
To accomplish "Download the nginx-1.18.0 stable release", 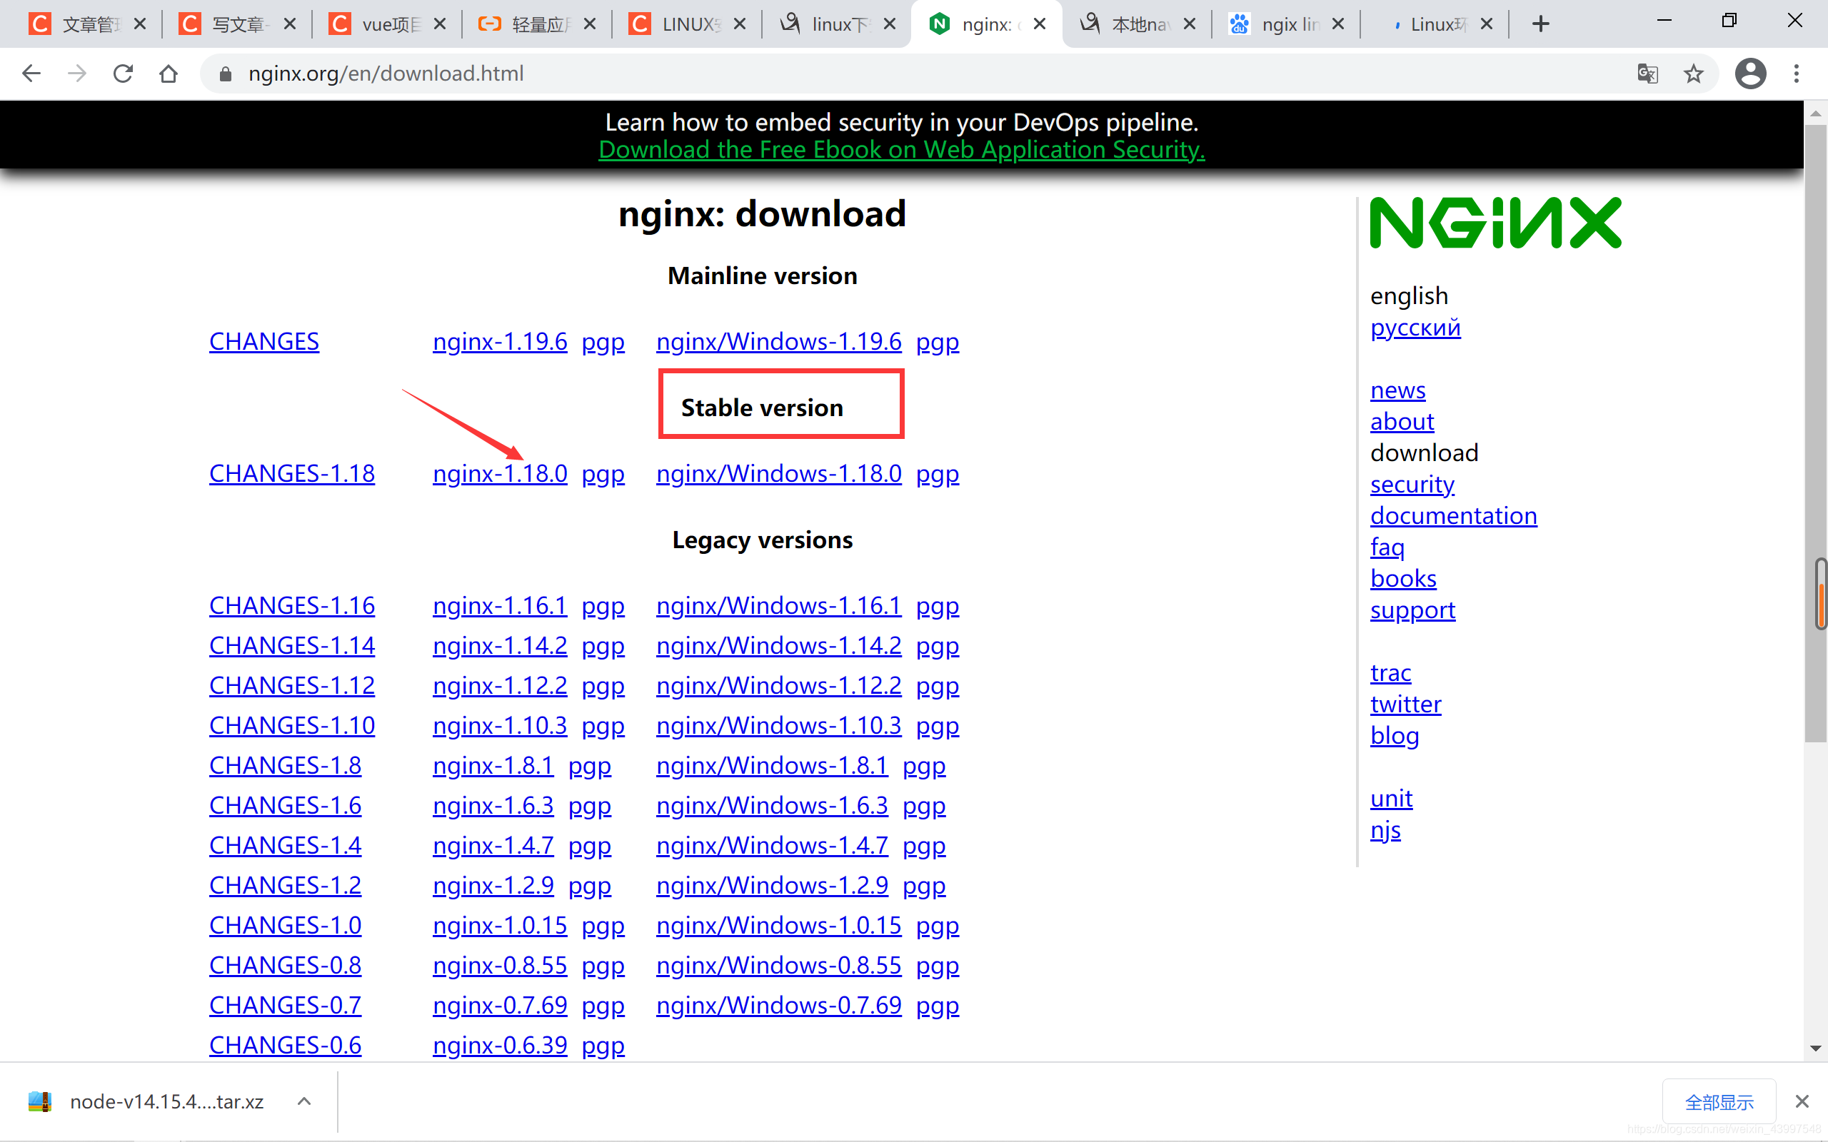I will pyautogui.click(x=499, y=473).
